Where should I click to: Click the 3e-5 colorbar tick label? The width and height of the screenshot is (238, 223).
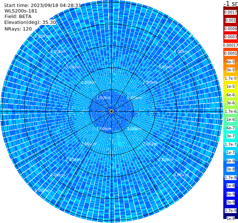coord(231,70)
